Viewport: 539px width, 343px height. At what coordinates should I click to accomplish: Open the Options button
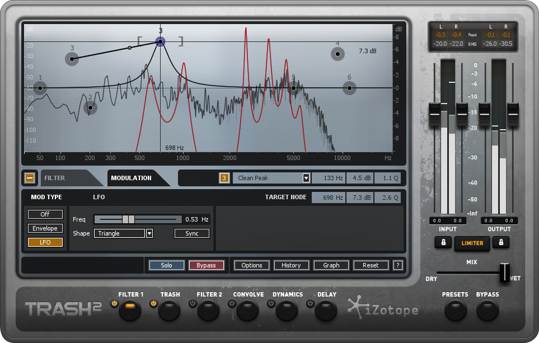tap(252, 265)
